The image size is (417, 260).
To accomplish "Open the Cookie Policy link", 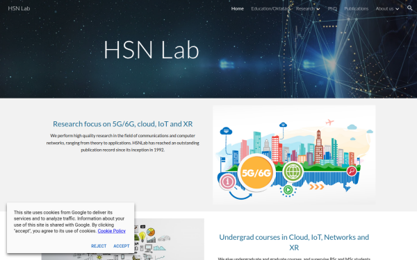I will (111, 231).
